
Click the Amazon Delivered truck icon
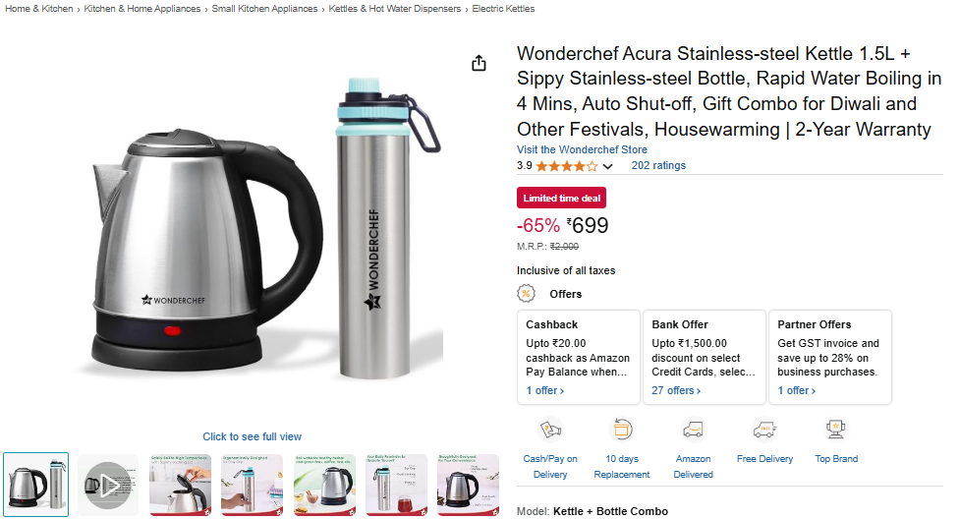(693, 430)
